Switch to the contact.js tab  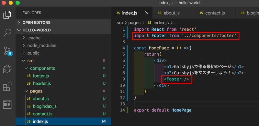click(215, 13)
